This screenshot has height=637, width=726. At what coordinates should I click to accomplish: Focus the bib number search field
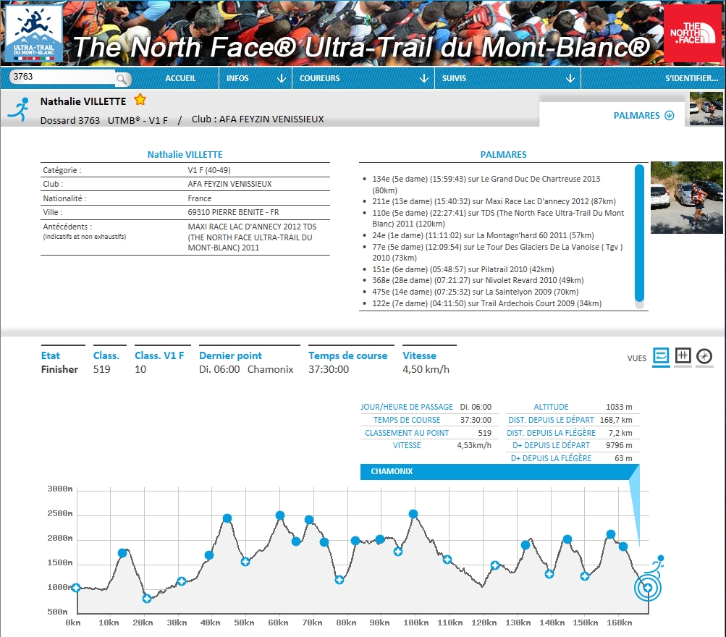pyautogui.click(x=62, y=77)
